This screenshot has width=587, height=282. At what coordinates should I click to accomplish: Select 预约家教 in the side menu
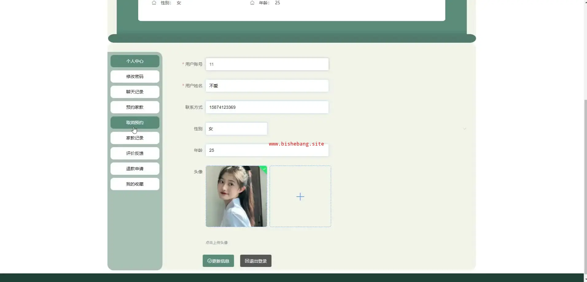(135, 107)
